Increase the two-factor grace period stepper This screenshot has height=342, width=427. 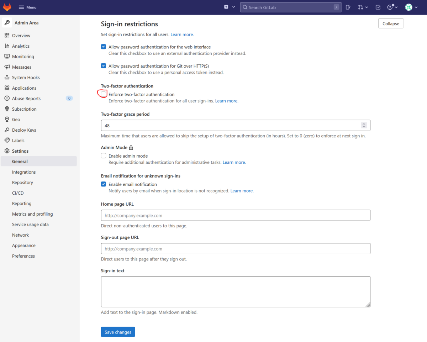(364, 123)
